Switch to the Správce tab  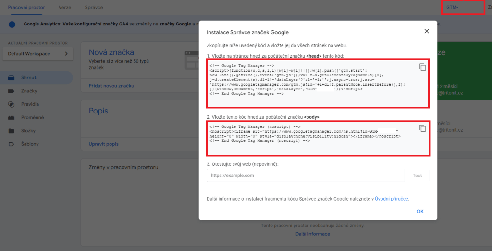94,7
